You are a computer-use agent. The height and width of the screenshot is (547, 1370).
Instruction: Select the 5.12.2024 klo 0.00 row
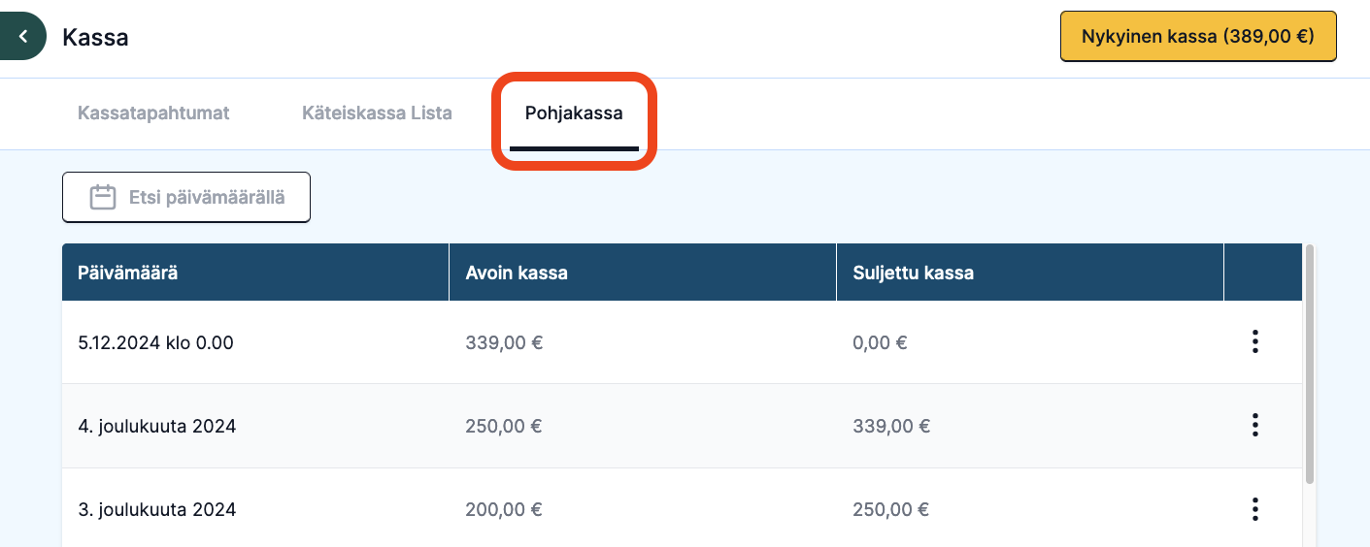(682, 342)
